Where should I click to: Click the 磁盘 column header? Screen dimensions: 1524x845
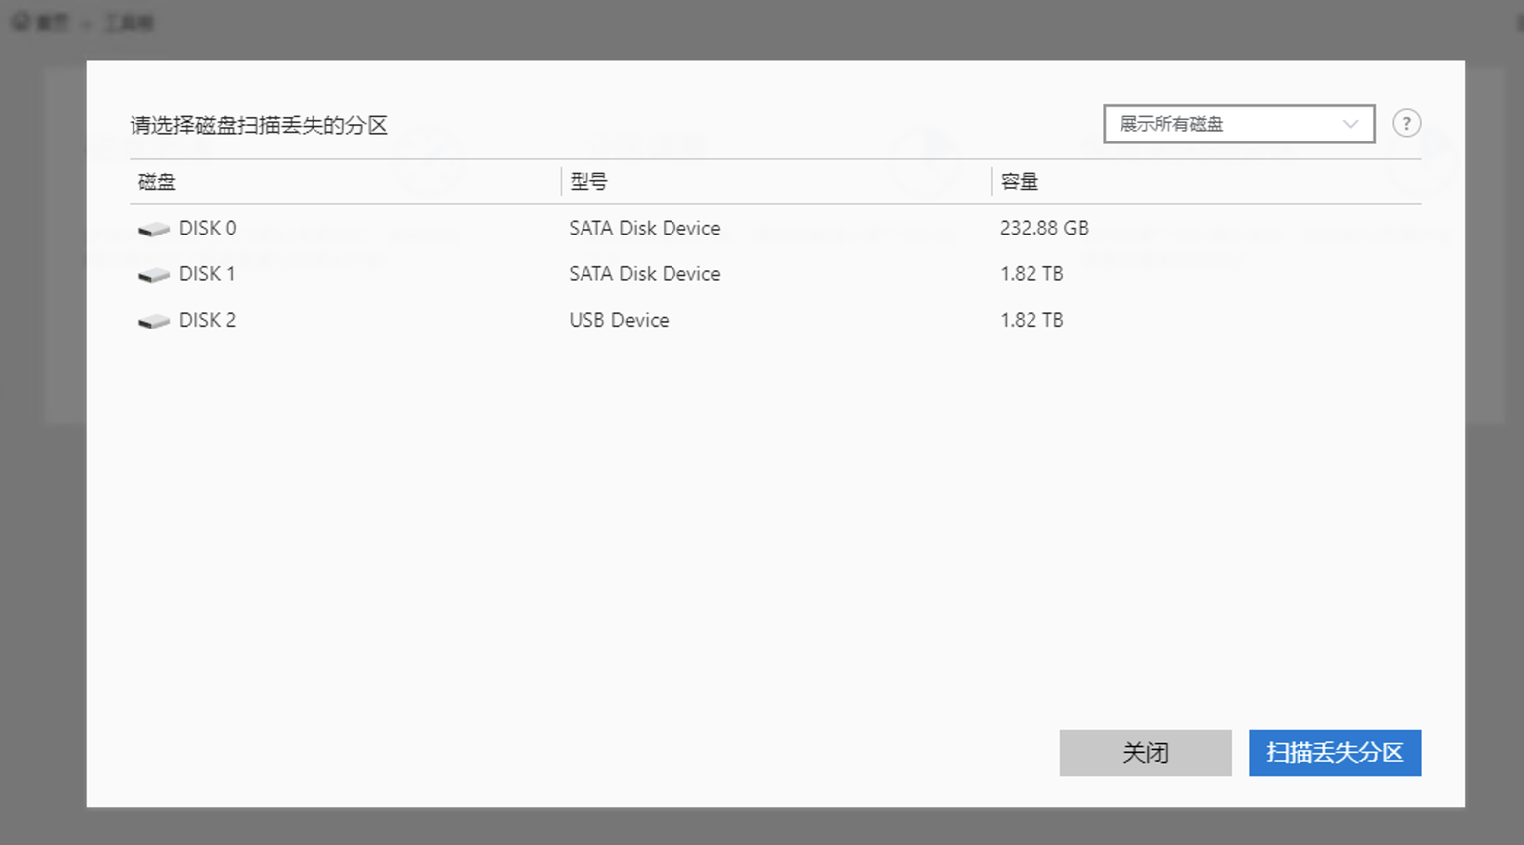point(157,182)
